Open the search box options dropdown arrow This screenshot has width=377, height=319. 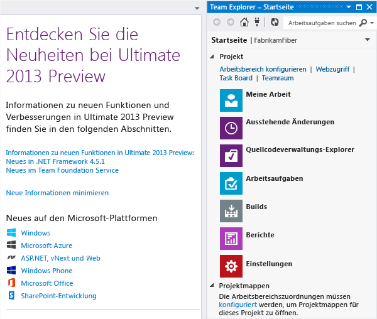click(372, 23)
